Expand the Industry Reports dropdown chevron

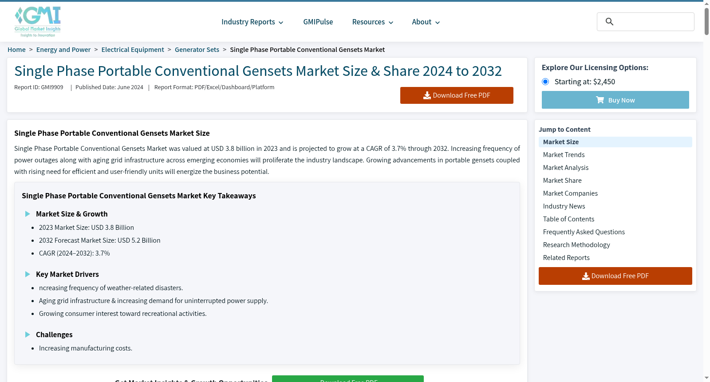click(281, 23)
